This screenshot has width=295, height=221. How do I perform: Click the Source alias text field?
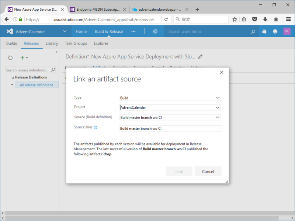point(170,128)
